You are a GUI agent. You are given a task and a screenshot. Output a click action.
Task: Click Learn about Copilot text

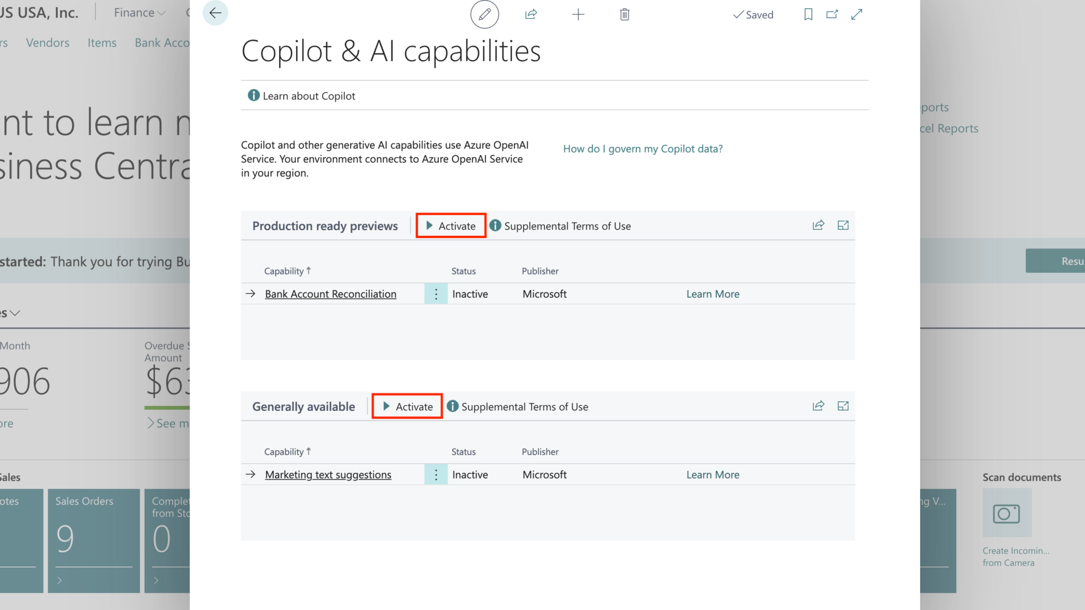(309, 96)
